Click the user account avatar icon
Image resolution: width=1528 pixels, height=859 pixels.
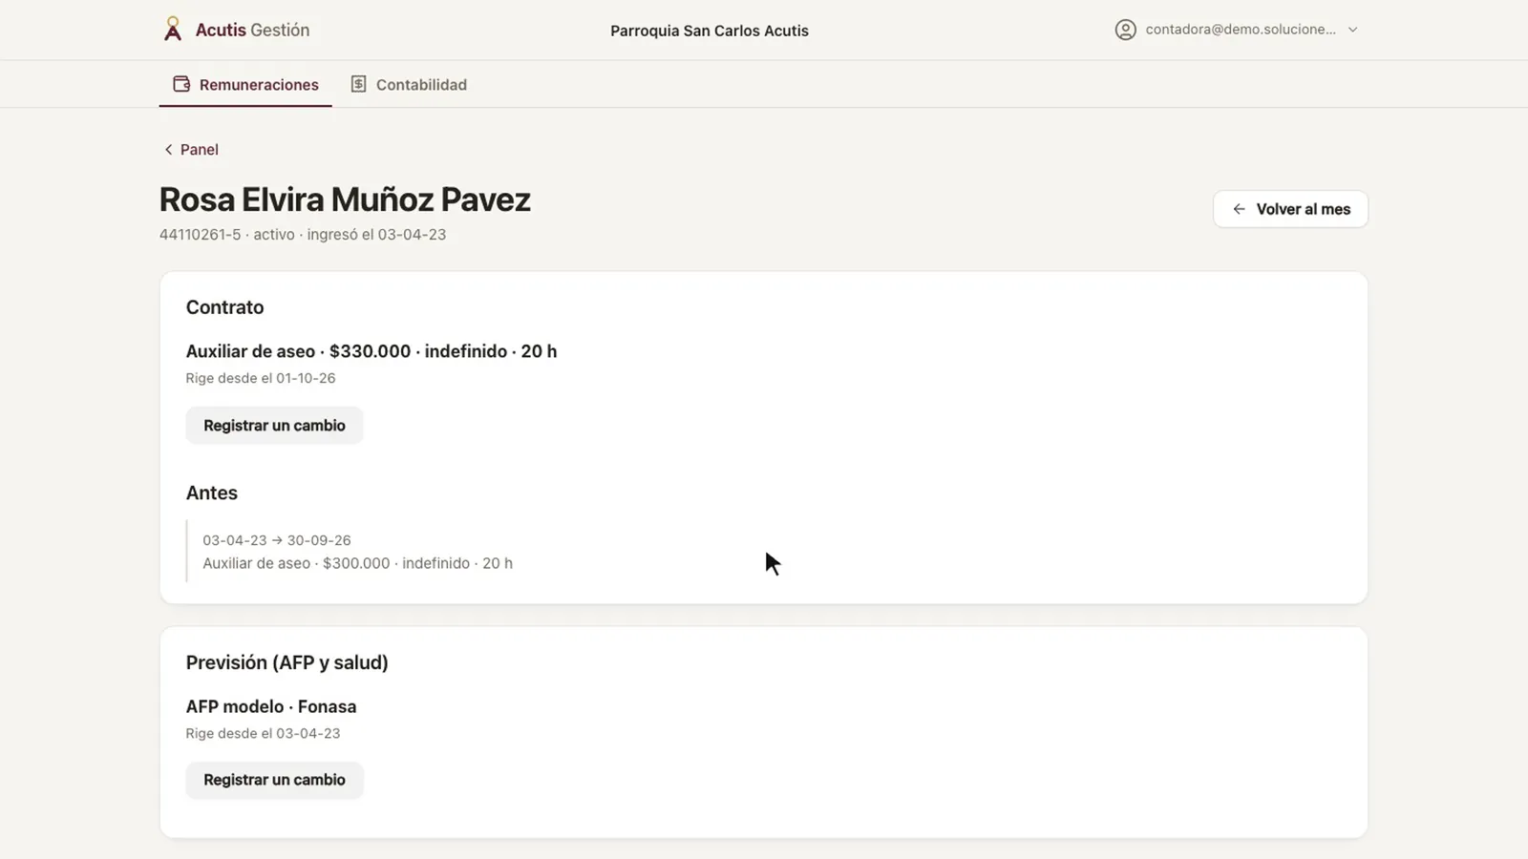pyautogui.click(x=1126, y=30)
